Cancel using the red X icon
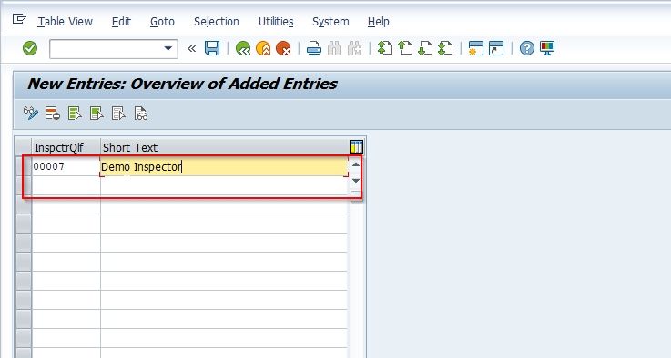The width and height of the screenshot is (671, 358). [x=283, y=48]
